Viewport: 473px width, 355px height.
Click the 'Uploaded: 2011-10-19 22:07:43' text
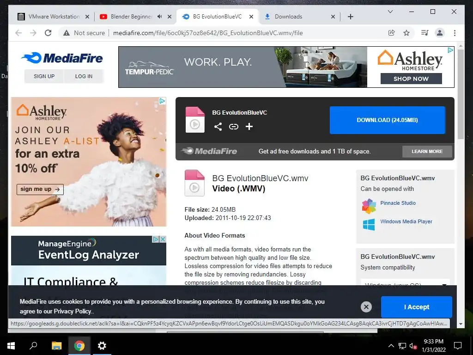(228, 218)
